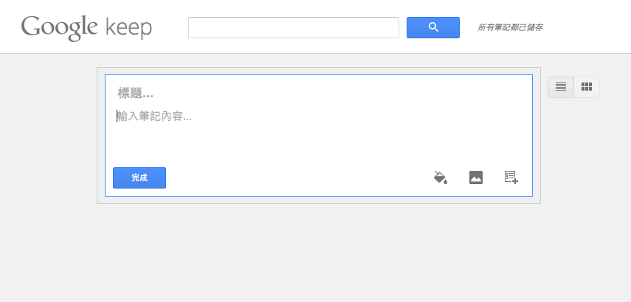
Task: Switch to list view layout
Action: pos(561,87)
